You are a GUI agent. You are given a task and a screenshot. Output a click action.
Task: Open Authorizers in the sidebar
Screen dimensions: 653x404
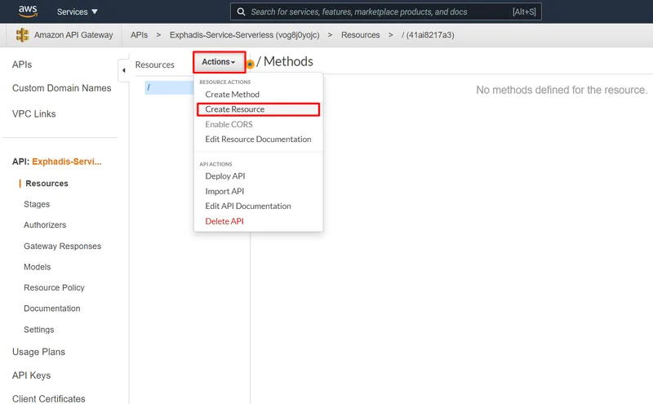pos(45,225)
